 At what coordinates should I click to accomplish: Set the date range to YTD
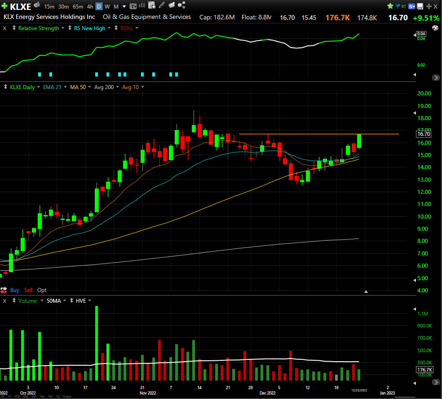click(x=17, y=396)
